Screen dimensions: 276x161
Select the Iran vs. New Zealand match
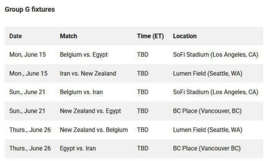pyautogui.click(x=88, y=73)
